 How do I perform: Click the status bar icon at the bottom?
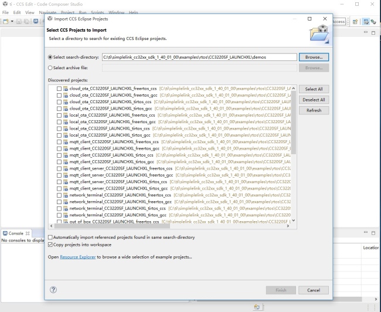256,307
